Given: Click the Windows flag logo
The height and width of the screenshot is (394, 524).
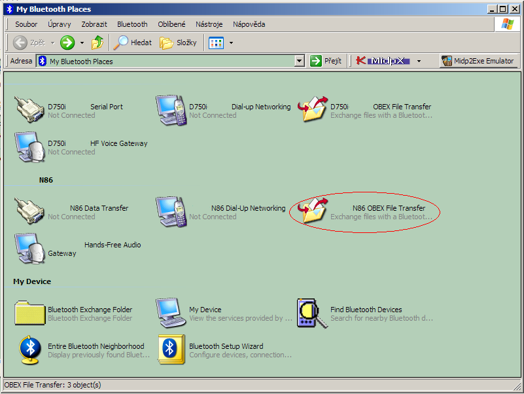Looking at the screenshot, I should click(507, 24).
